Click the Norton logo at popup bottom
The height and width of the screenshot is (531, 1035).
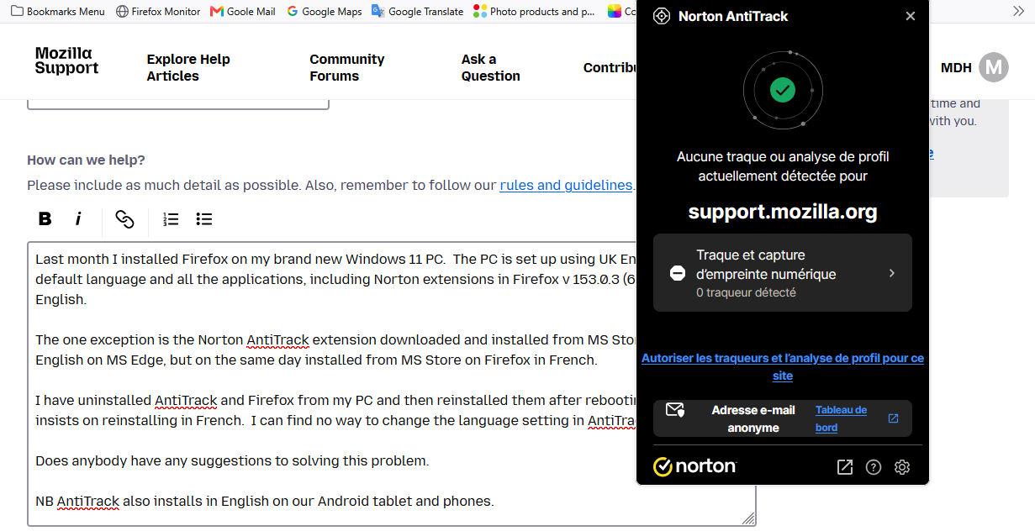(695, 466)
